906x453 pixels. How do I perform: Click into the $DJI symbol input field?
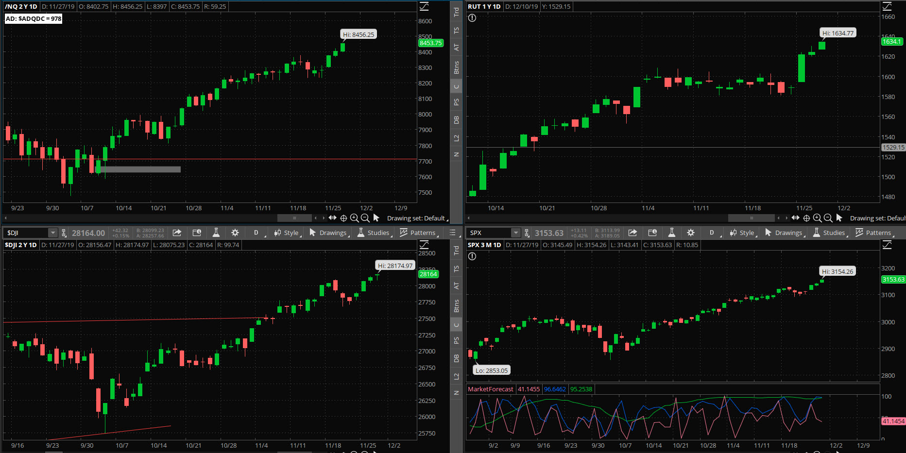coord(27,233)
